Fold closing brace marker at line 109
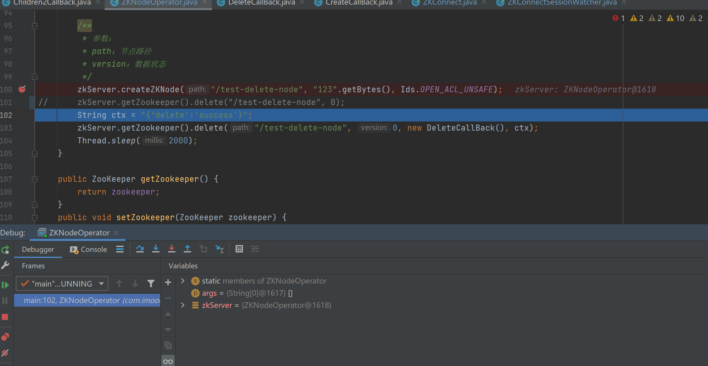 [35, 205]
